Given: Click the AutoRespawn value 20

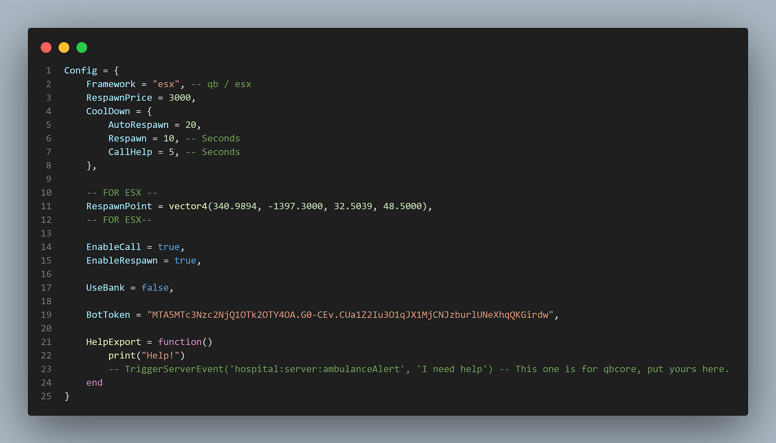Looking at the screenshot, I should click(191, 125).
